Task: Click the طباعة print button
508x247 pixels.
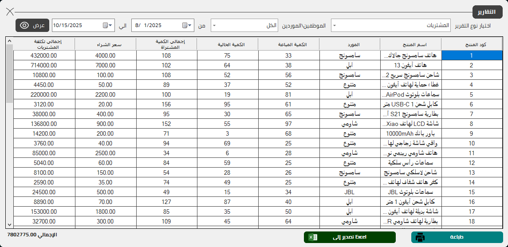Action: [x=457, y=237]
